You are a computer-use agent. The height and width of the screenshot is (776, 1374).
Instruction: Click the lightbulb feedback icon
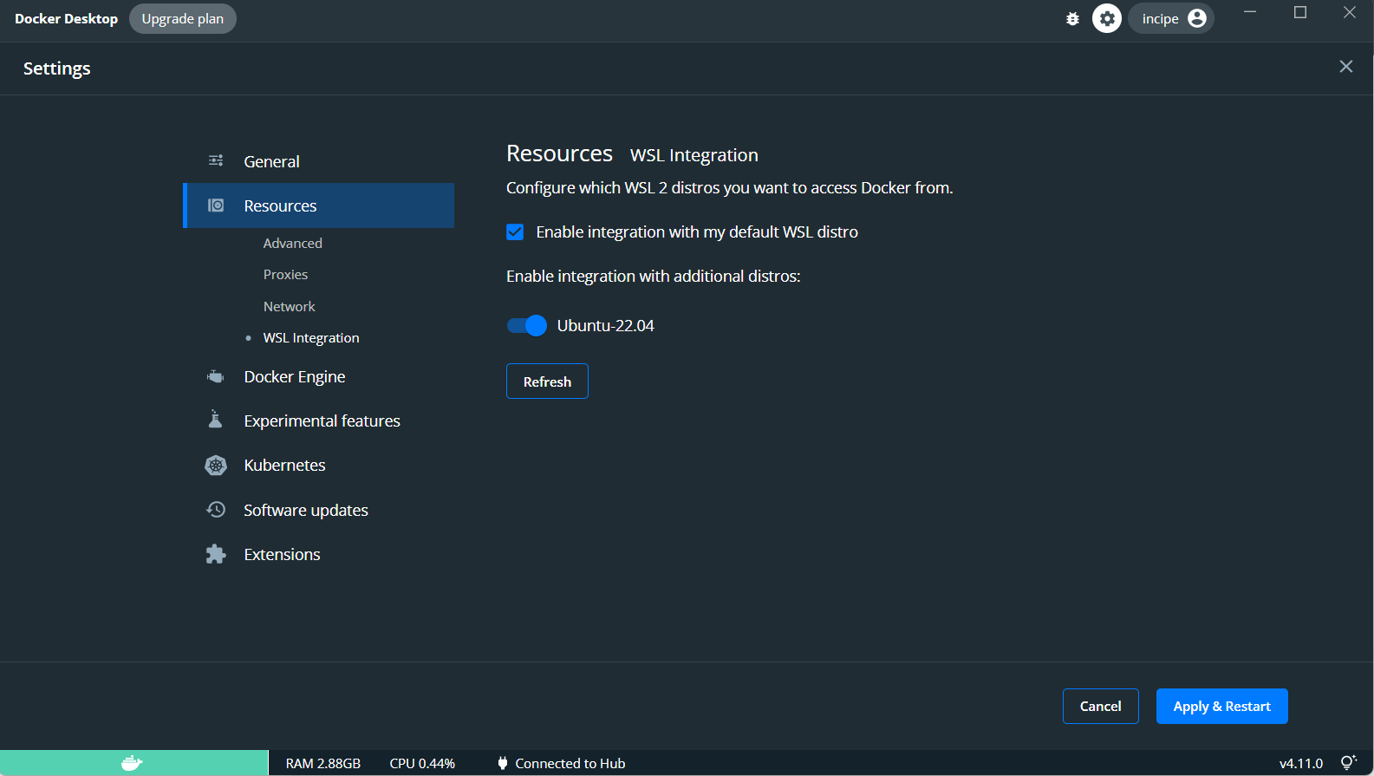[x=1348, y=763]
